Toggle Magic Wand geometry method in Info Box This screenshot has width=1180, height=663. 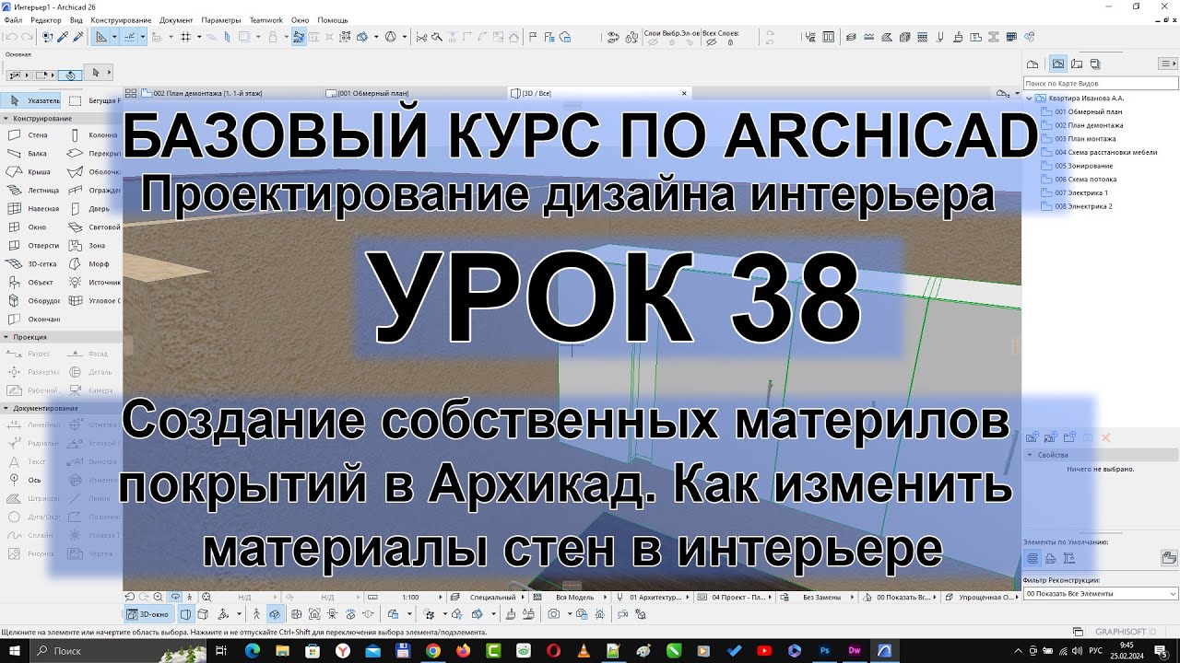click(71, 75)
